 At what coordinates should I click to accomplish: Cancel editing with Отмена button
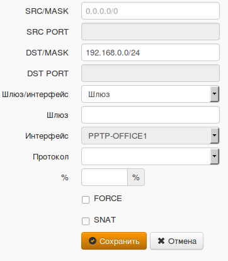click(176, 241)
